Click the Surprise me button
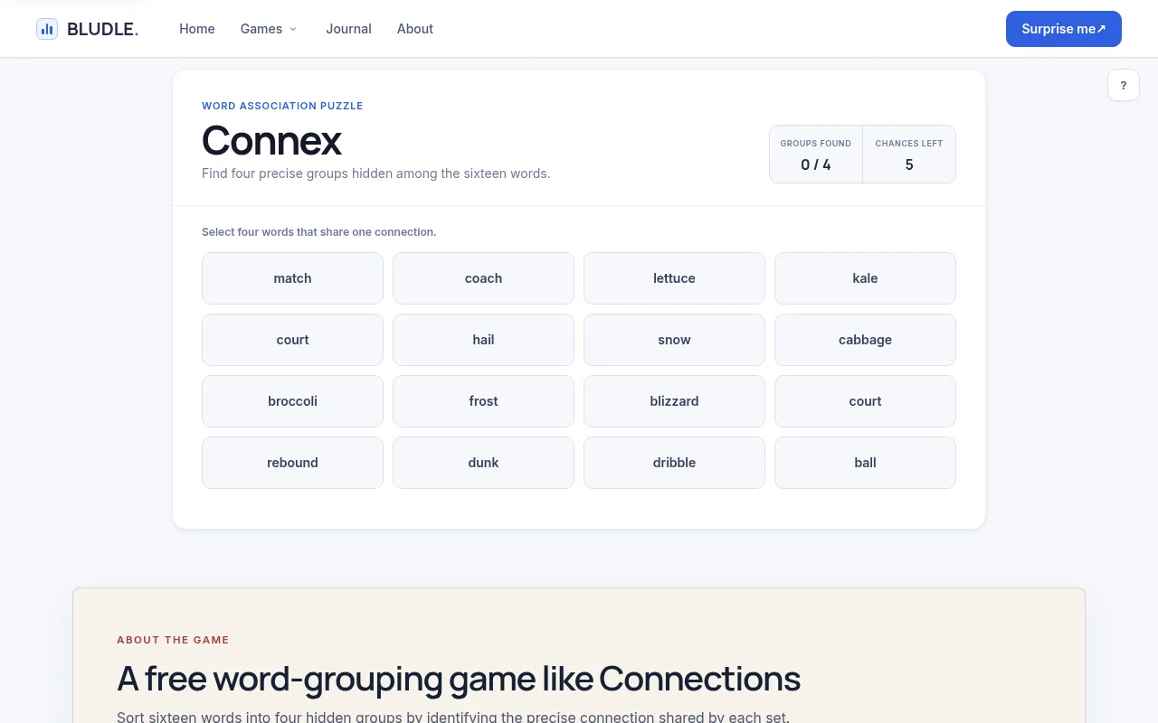 (x=1064, y=29)
